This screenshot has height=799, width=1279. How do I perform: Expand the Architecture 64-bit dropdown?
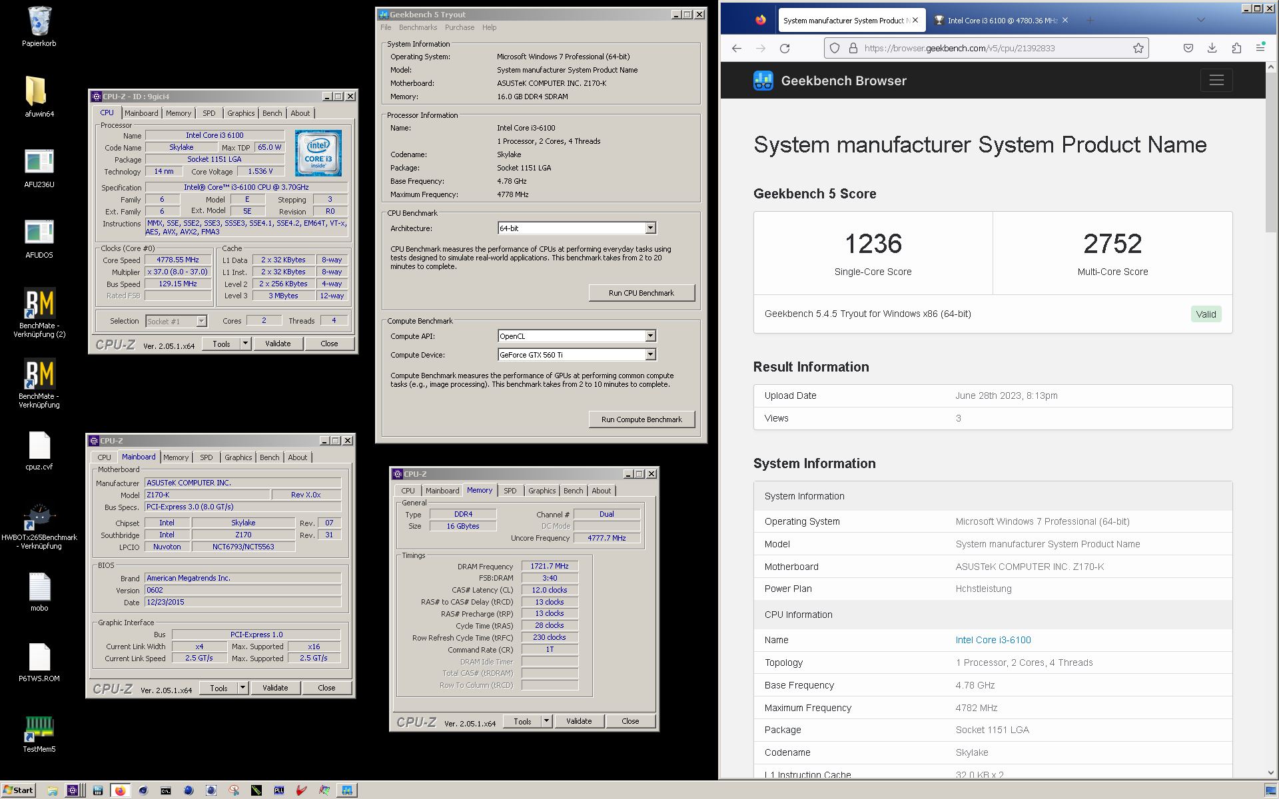tap(650, 228)
